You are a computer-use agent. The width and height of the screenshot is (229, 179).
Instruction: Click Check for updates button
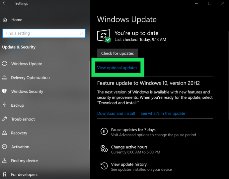[x=117, y=53]
